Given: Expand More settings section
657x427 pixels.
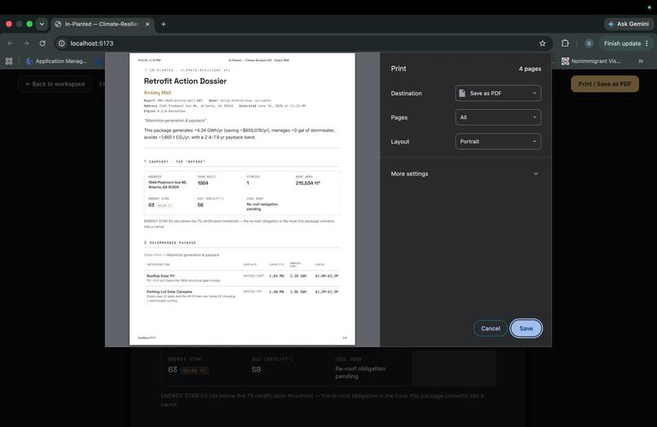Looking at the screenshot, I should [465, 174].
